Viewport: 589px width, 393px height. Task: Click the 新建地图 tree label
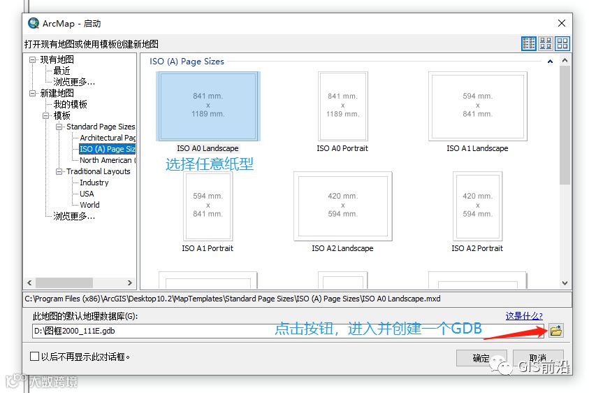[x=57, y=93]
